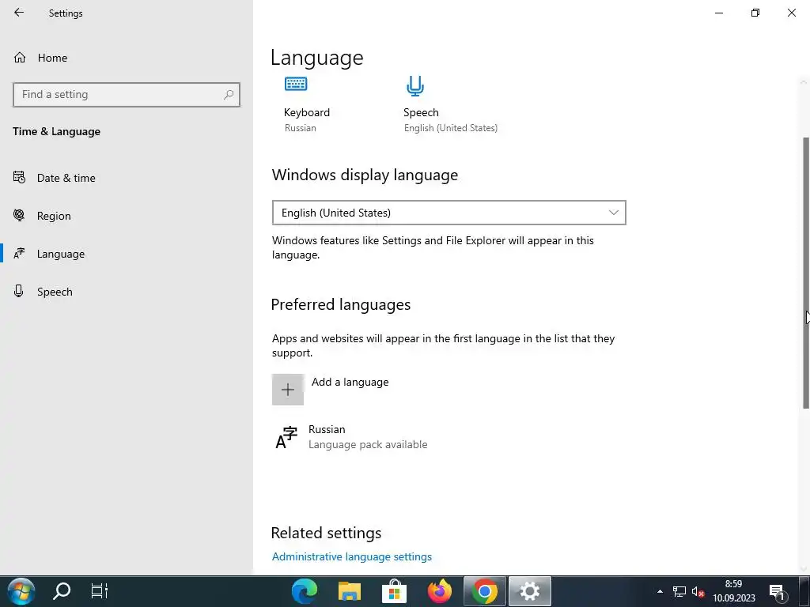This screenshot has width=810, height=607.
Task: Click the search magnifier in Find a setting
Action: pyautogui.click(x=229, y=95)
